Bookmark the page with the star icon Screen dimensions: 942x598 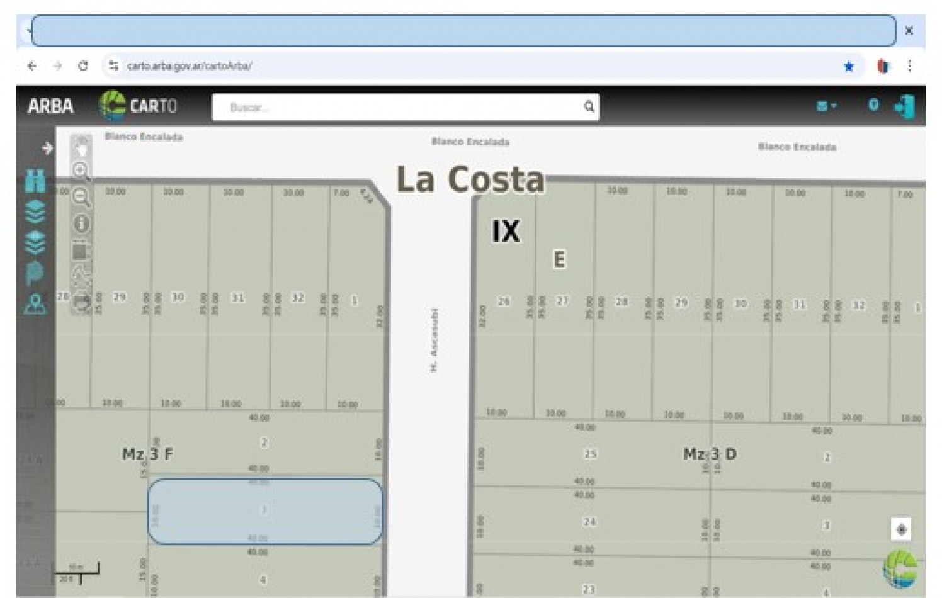(849, 67)
